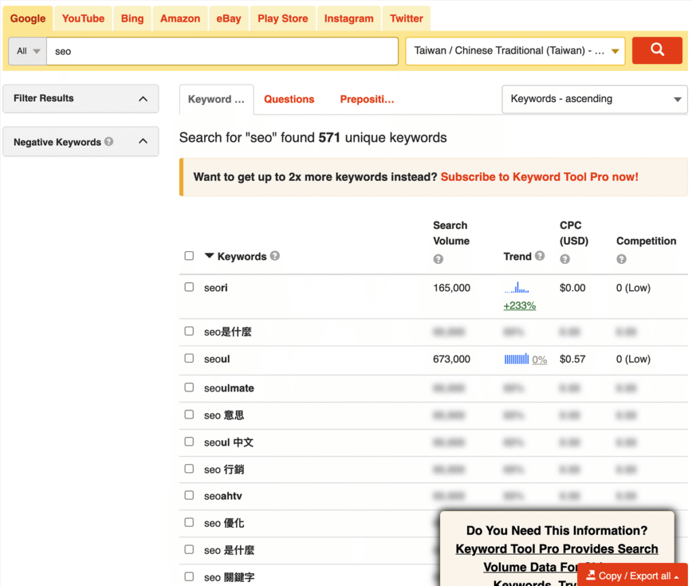Viewport: 692px width, 586px height.
Task: Click Search for "seo" found 571 heading
Action: click(x=313, y=138)
